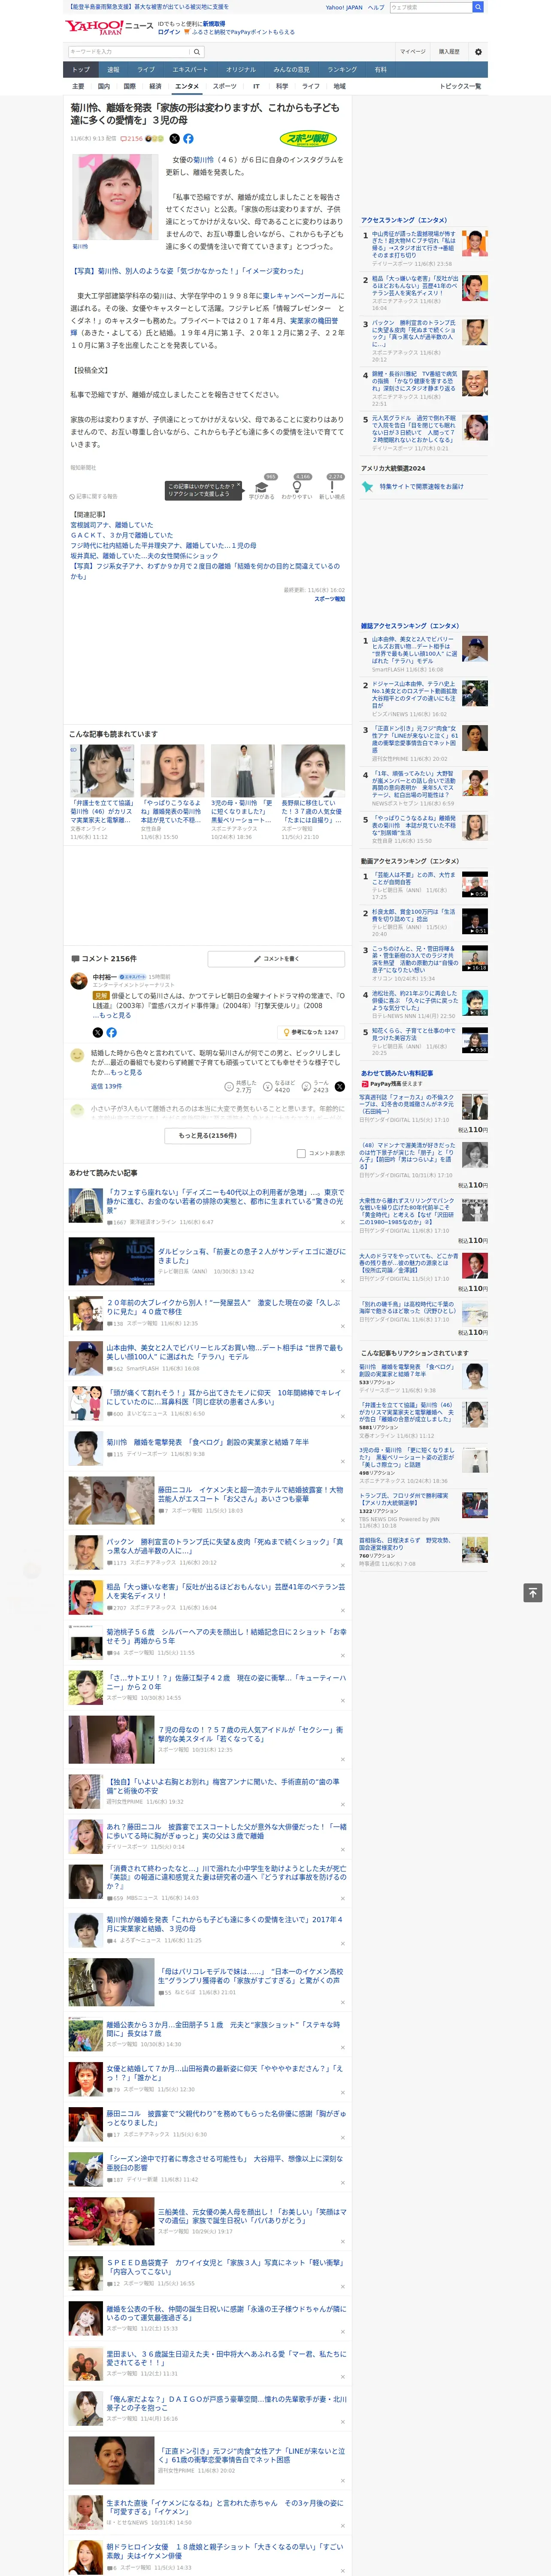Open settings gear icon in header
The height and width of the screenshot is (2576, 551).
pyautogui.click(x=478, y=51)
